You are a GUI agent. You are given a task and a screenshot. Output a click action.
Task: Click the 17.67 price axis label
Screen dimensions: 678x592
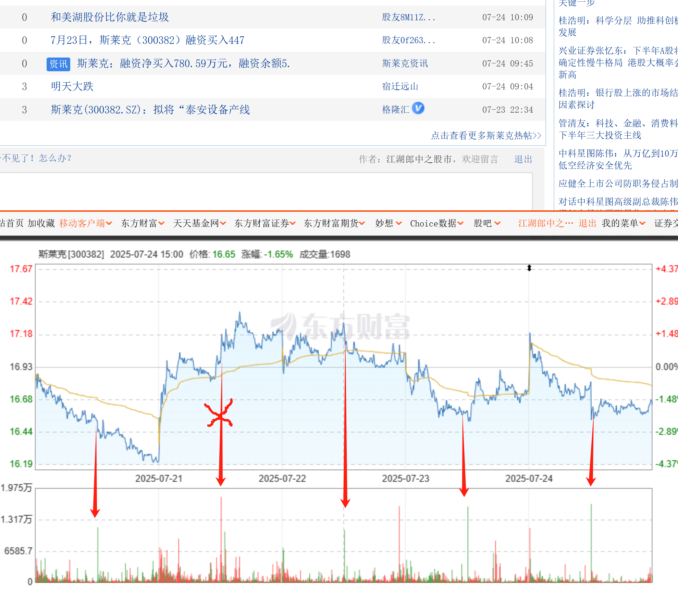click(21, 269)
